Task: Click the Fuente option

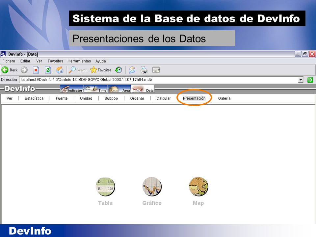Action: point(62,98)
